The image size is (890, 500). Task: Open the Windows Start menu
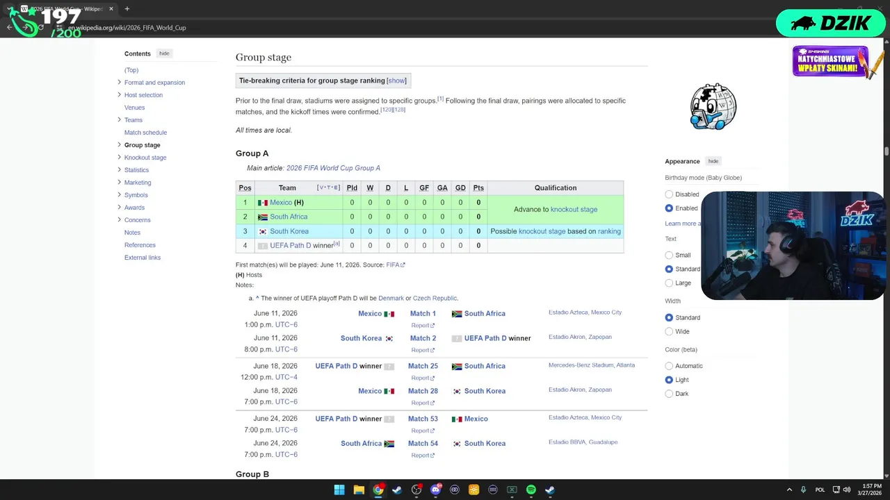click(x=339, y=490)
